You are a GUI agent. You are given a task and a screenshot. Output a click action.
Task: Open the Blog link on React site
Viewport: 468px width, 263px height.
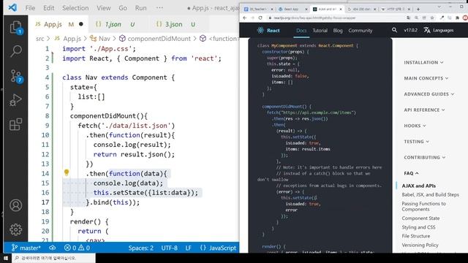pos(338,31)
